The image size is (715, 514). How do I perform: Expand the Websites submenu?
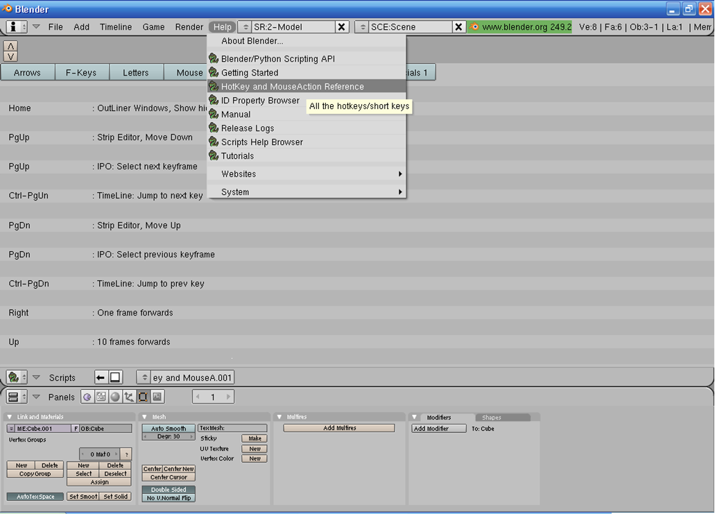coord(307,174)
